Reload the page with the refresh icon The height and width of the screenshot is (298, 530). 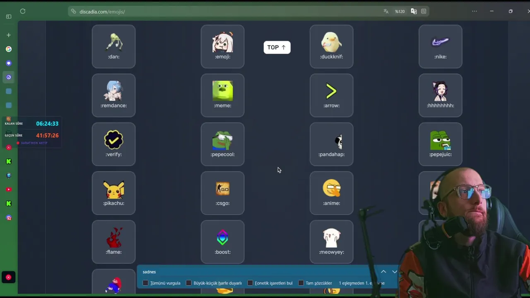pyautogui.click(x=23, y=12)
